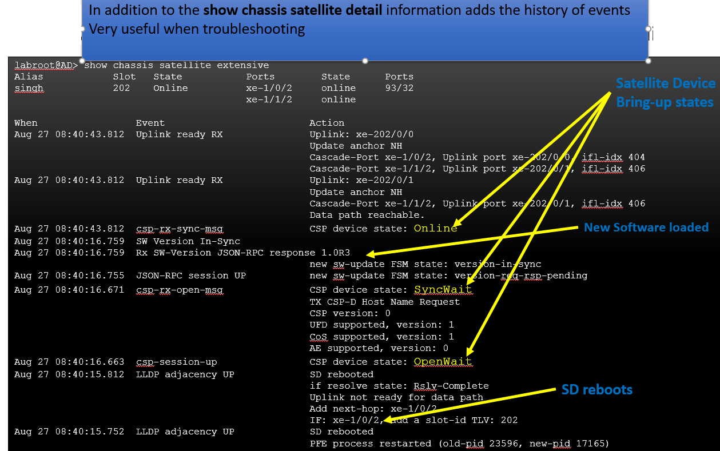Click the 'Very useful when troubleshooting' line
Image resolution: width=720 pixels, height=451 pixels.
(x=197, y=29)
